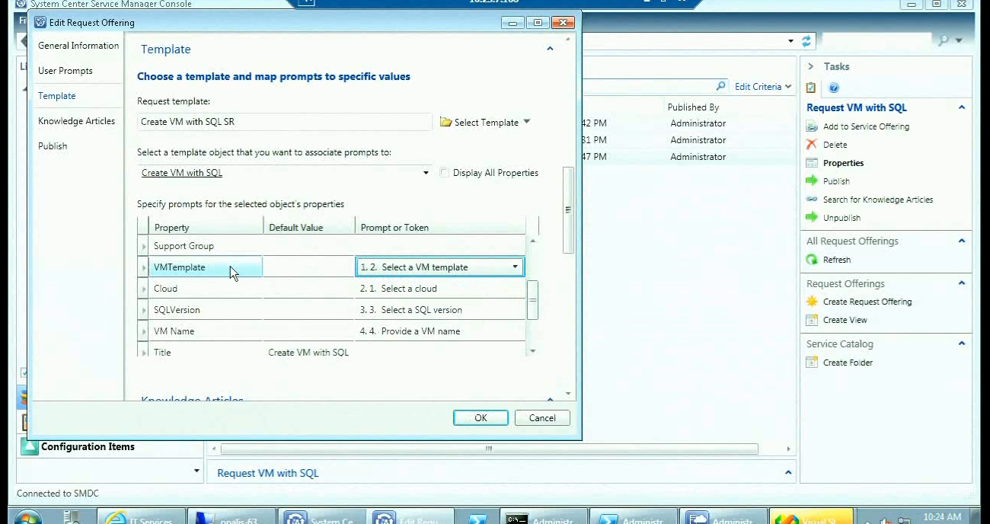Select the Cloud property row
Screen dimensions: 990x524
click(331, 289)
